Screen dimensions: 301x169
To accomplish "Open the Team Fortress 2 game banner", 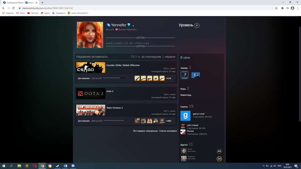I will click(x=91, y=110).
